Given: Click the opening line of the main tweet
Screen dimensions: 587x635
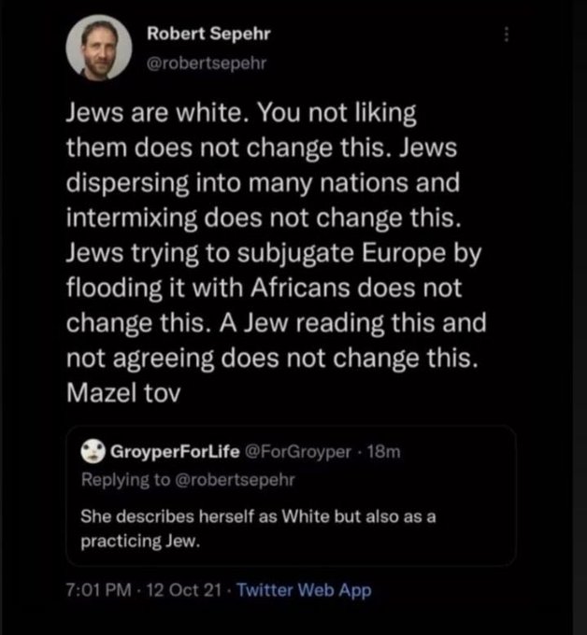Looking at the screenshot, I should click(240, 115).
